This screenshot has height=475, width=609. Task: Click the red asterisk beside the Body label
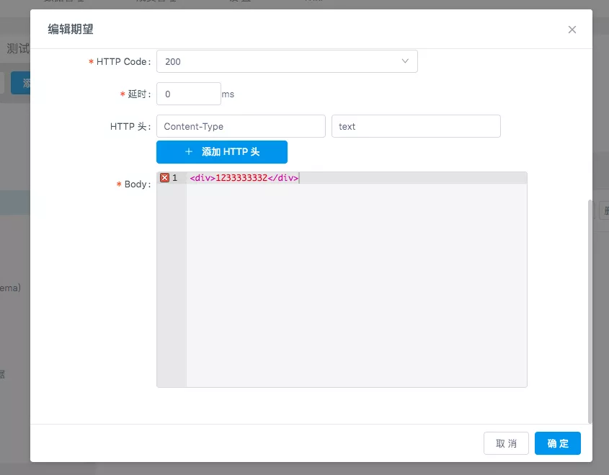(x=117, y=185)
